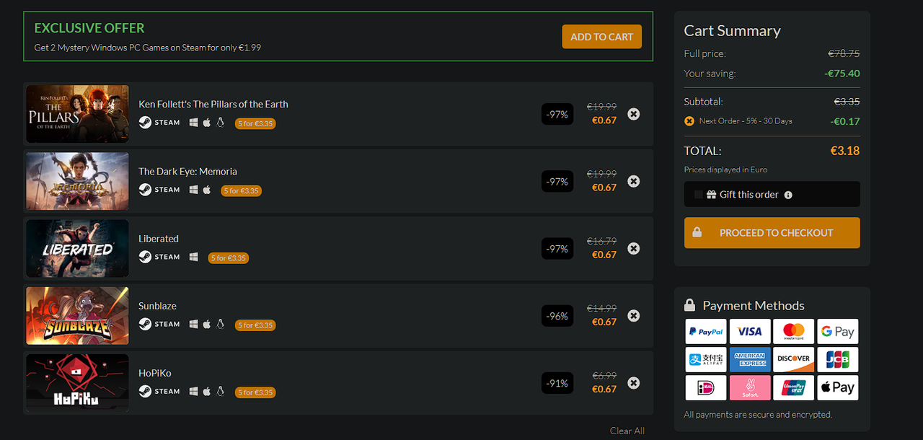Tick the Gift this order checkbox
Viewport: 923px width, 440px height.
[x=698, y=195]
